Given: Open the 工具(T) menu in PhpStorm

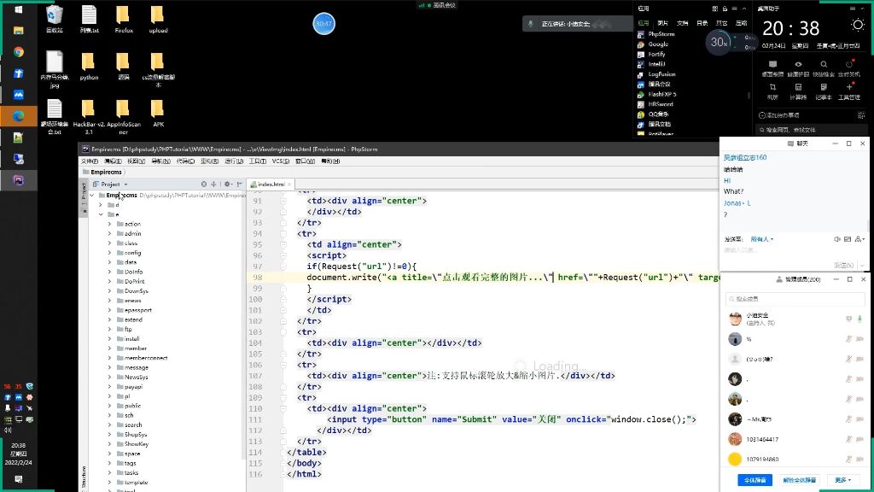Looking at the screenshot, I should (x=257, y=161).
